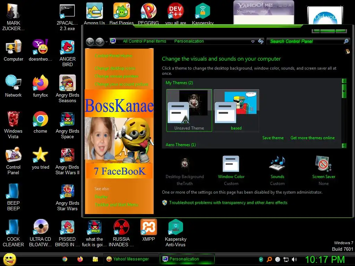This screenshot has width=355, height=266.
Task: Launch the XMPP desktop shortcut
Action: point(148,230)
